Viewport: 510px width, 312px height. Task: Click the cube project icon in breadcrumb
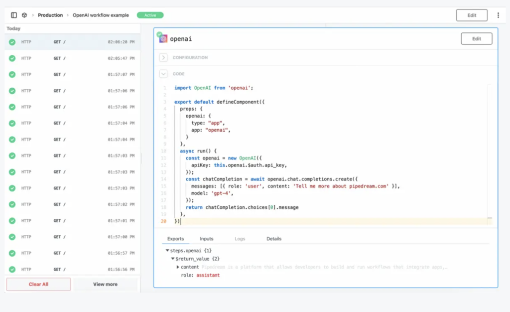(x=24, y=15)
